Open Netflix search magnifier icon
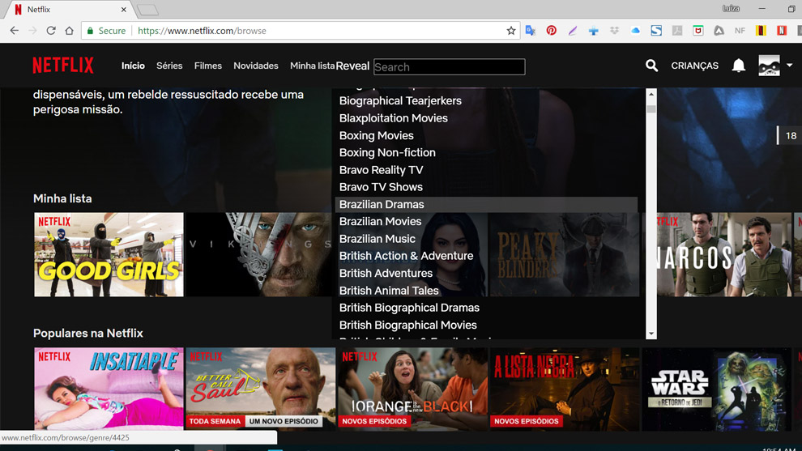The height and width of the screenshot is (451, 802). (x=651, y=66)
